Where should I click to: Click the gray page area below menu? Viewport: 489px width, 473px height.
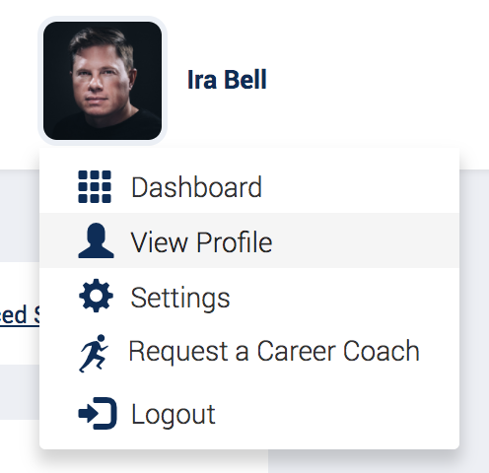pos(378,462)
